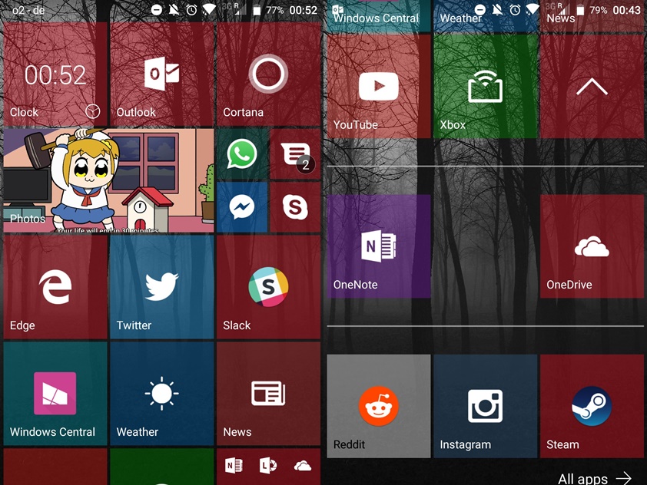Tap the battery icon showing 77%
The height and width of the screenshot is (485, 647).
tap(257, 10)
